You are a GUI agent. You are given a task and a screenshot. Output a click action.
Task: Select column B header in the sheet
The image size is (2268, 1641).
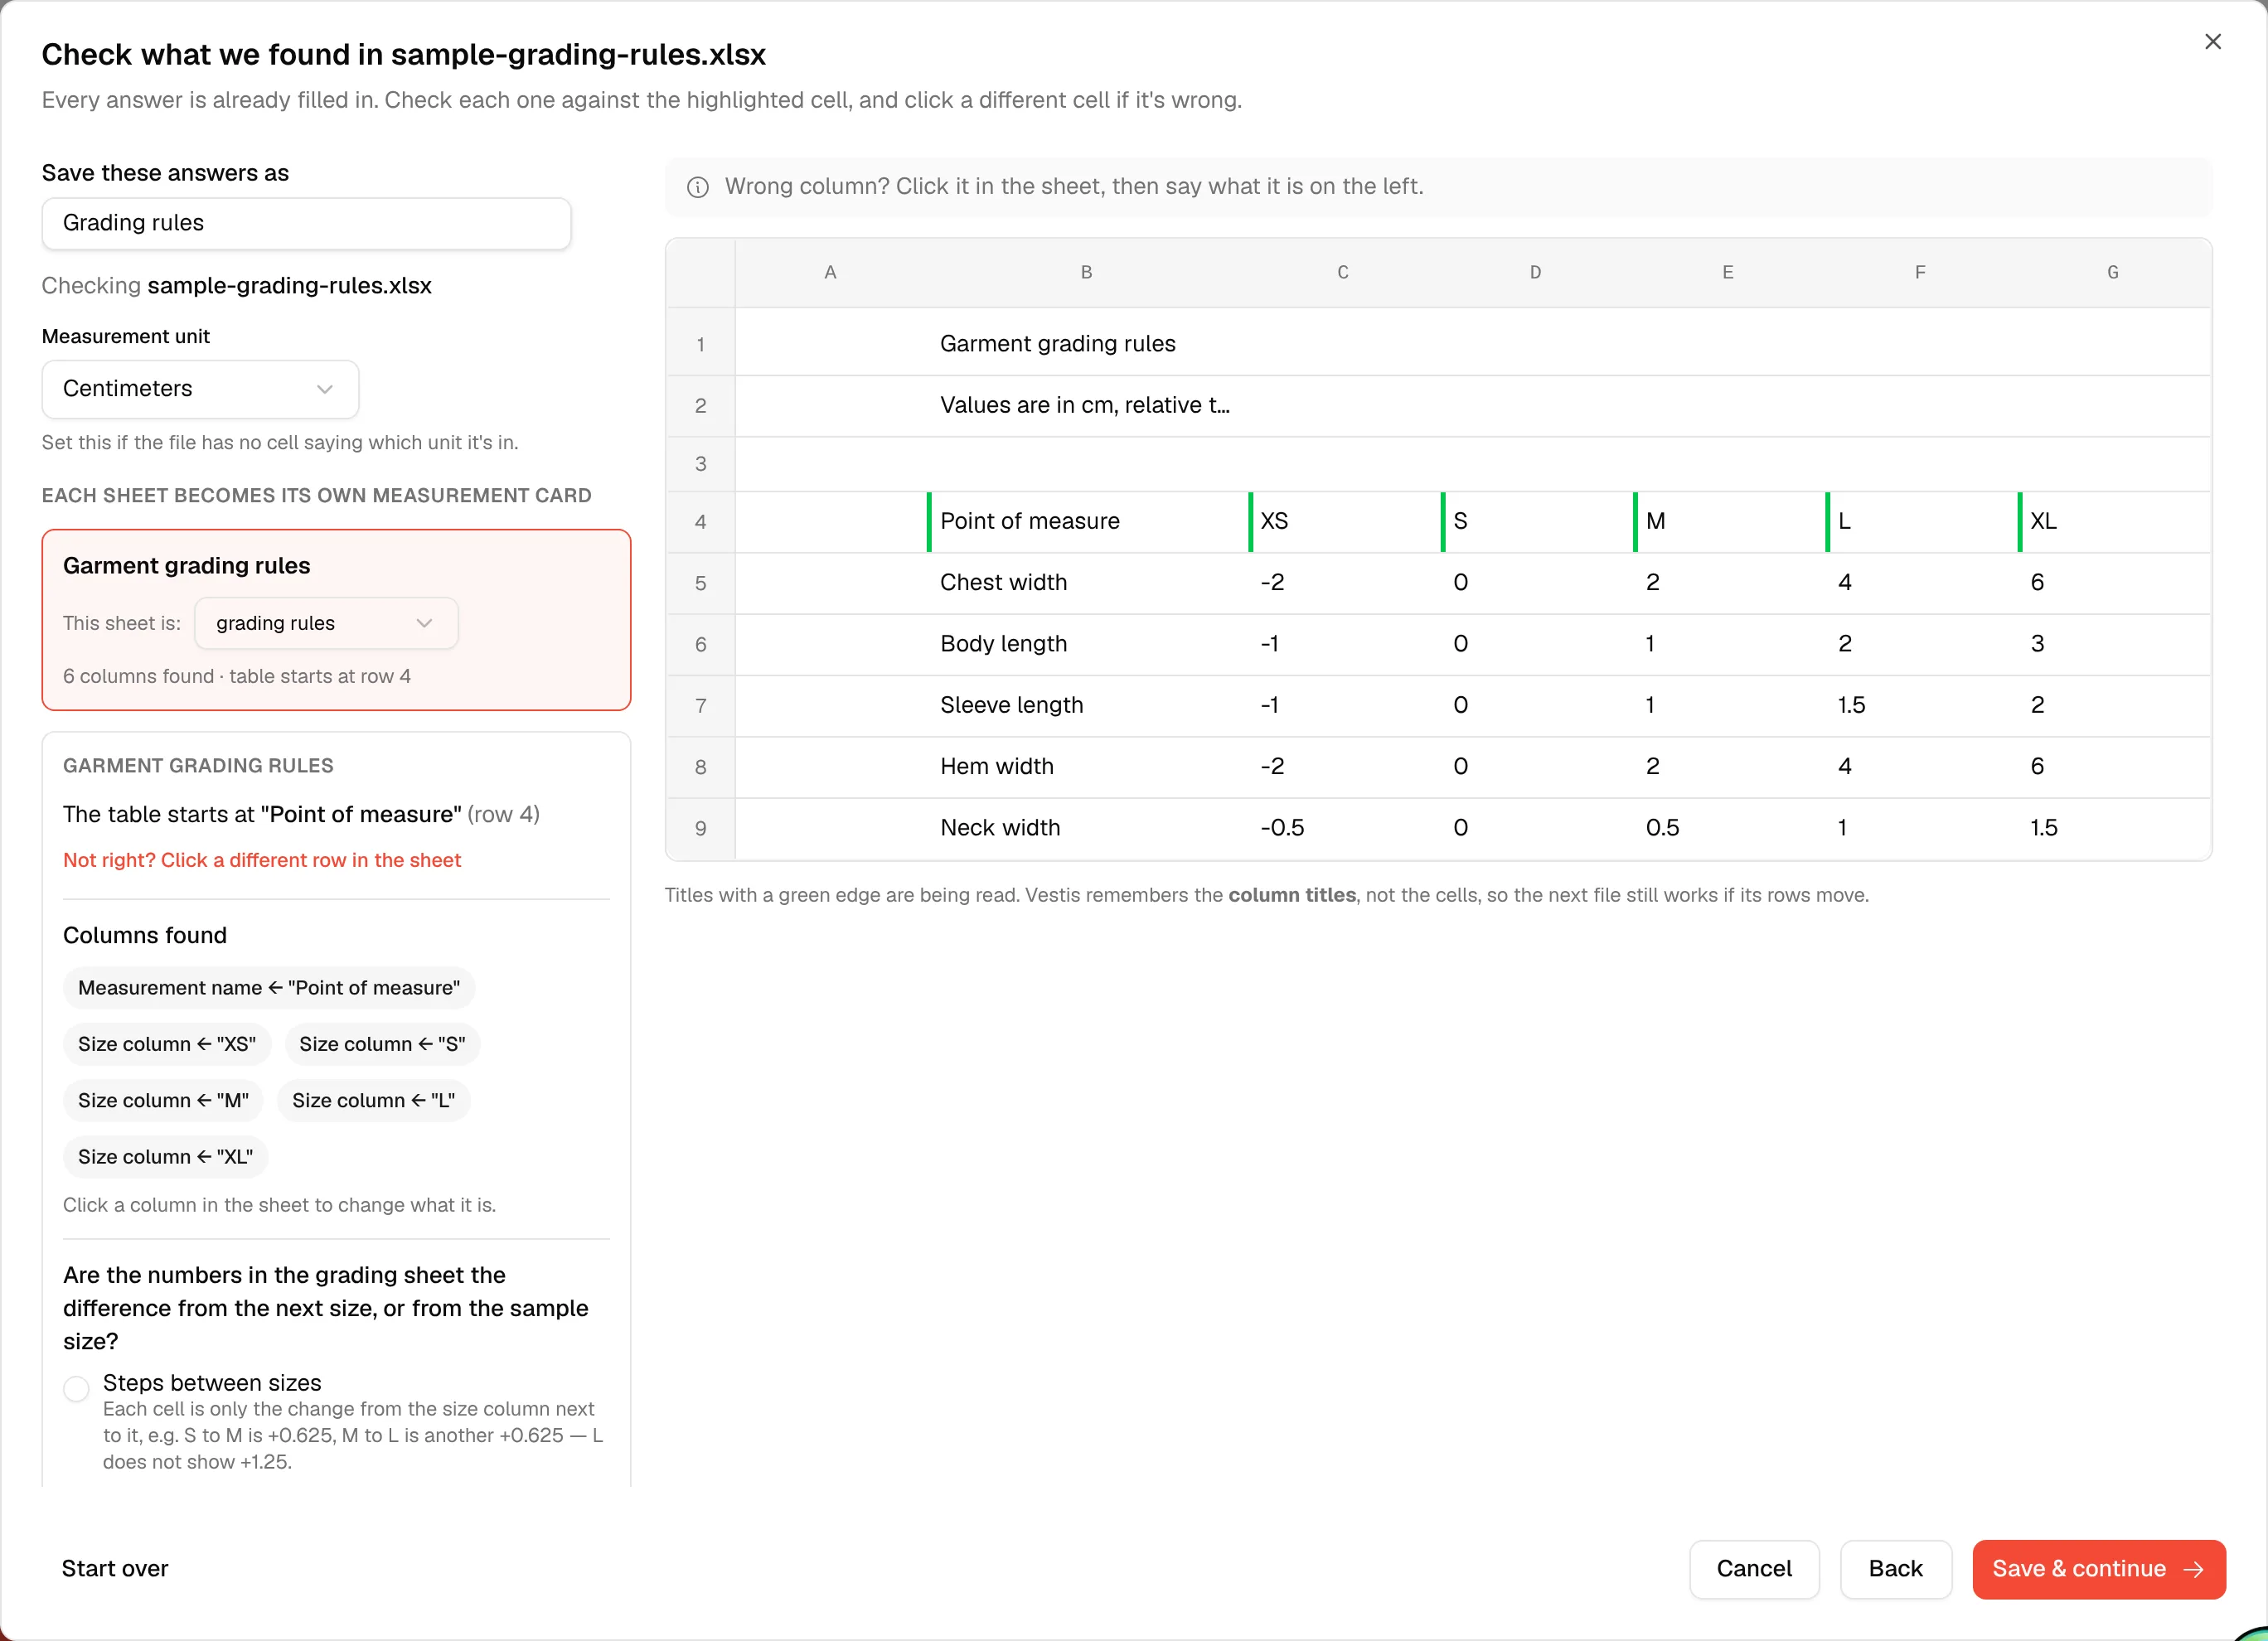[x=1087, y=272]
